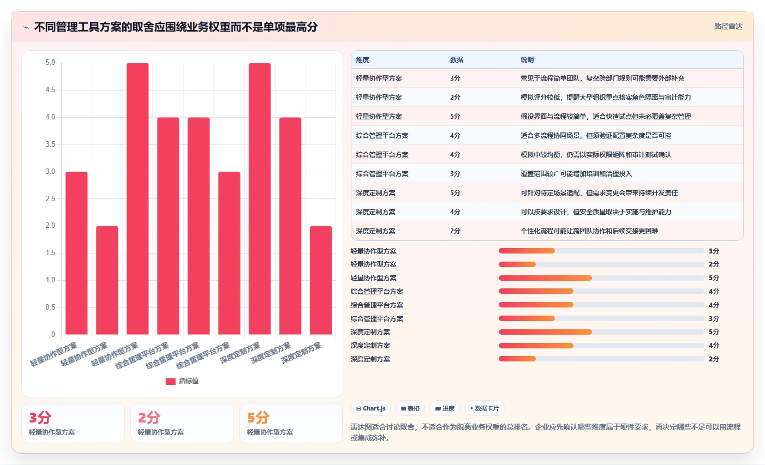Select the cell 假设界面与流程较简单

pyautogui.click(x=606, y=117)
